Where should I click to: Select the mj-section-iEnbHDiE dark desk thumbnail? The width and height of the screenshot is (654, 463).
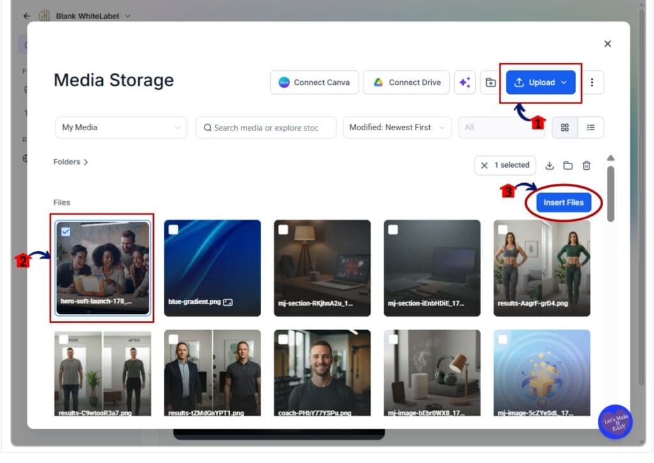(x=432, y=268)
